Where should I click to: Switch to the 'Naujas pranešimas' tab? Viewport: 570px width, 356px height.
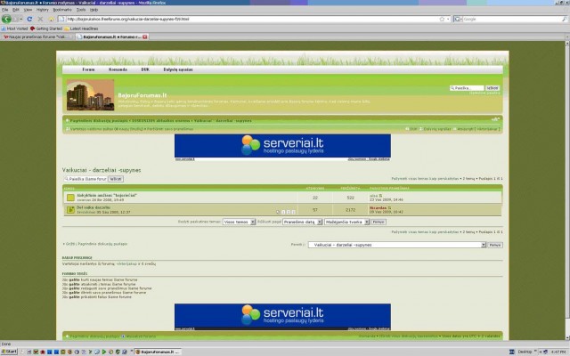click(x=37, y=36)
